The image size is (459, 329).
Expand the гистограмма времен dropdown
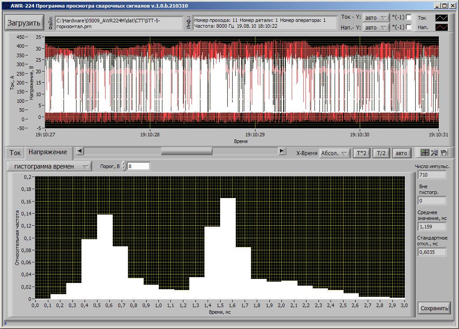click(49, 166)
